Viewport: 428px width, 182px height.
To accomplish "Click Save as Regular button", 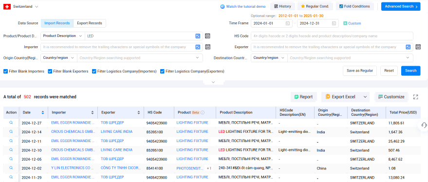I will 360,71.
